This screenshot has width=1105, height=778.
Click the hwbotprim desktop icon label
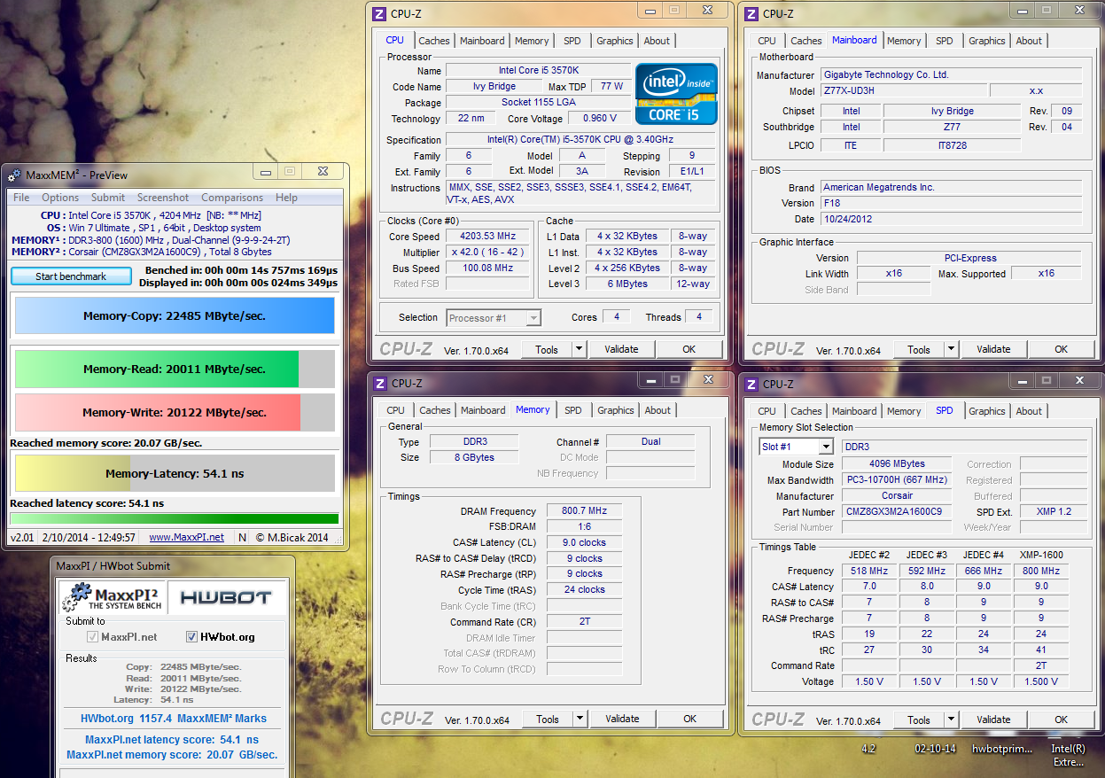(x=1002, y=749)
